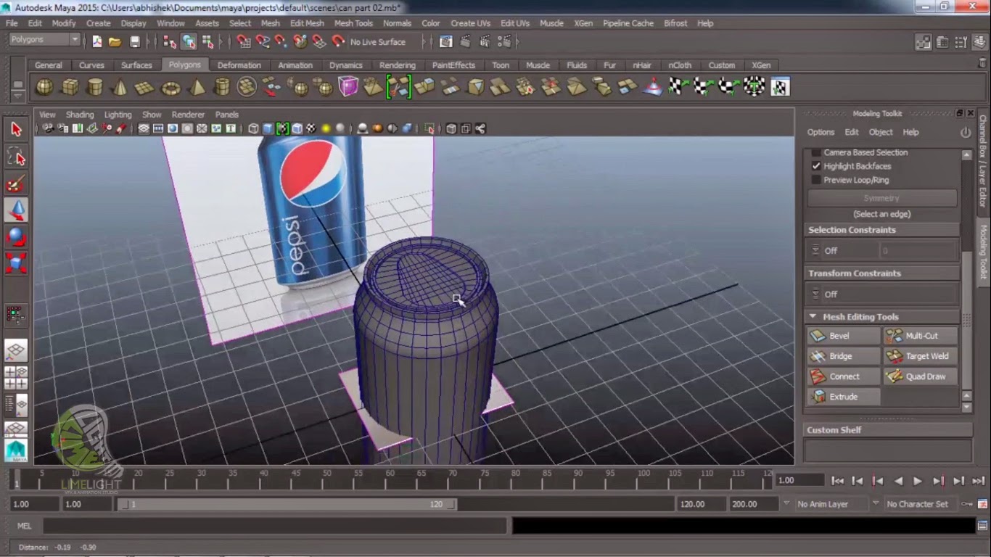The width and height of the screenshot is (991, 557).
Task: Click the Symmetry button
Action: [x=882, y=198]
